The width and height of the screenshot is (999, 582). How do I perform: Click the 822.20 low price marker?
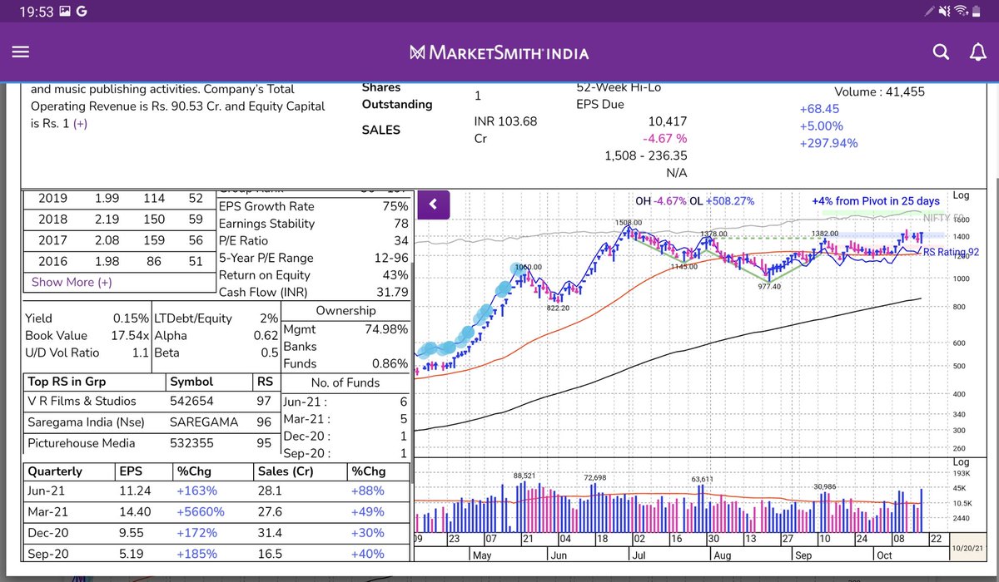point(558,308)
